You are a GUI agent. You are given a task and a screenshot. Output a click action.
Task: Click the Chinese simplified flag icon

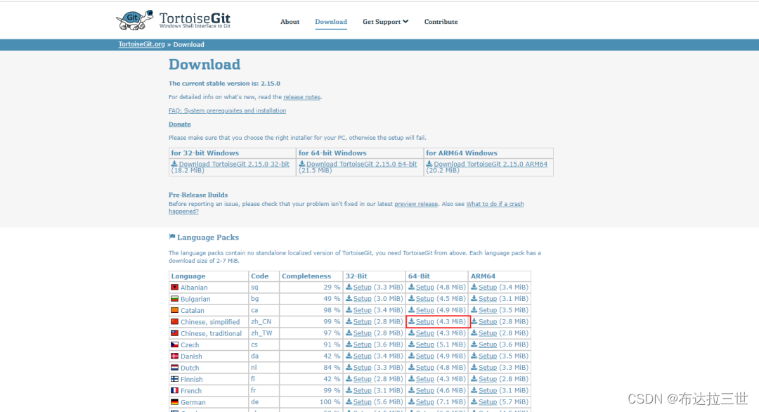(x=175, y=321)
